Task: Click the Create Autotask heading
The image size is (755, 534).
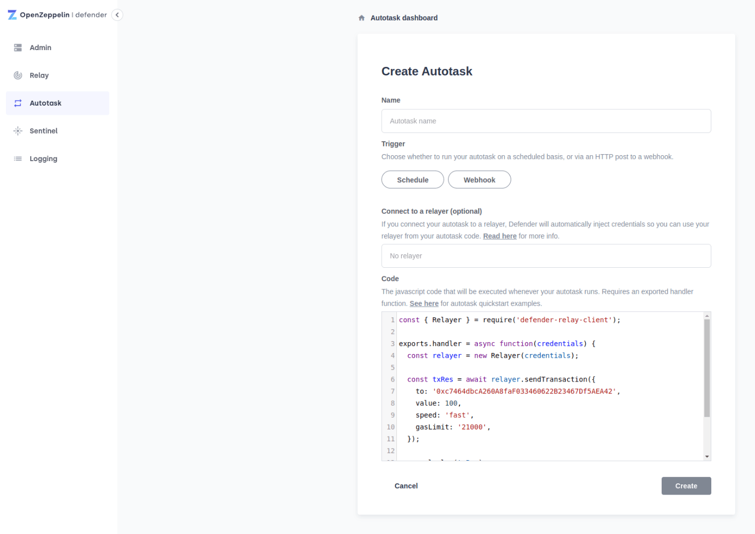Action: (427, 71)
